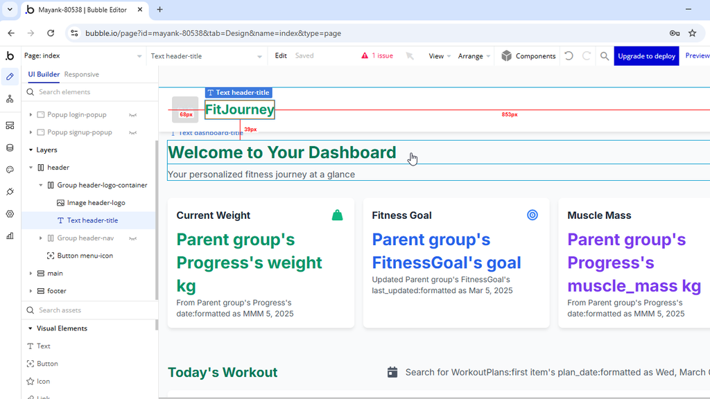Screen dimensions: 710x399
Task: Toggle visibility of Group header-nav
Action: coord(132,238)
